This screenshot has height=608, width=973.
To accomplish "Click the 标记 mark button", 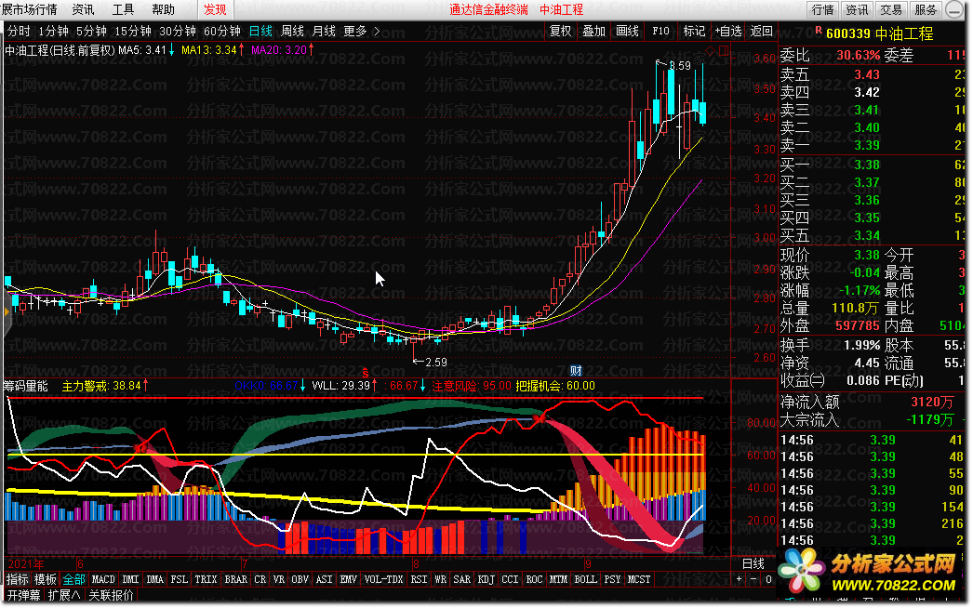I will click(694, 31).
